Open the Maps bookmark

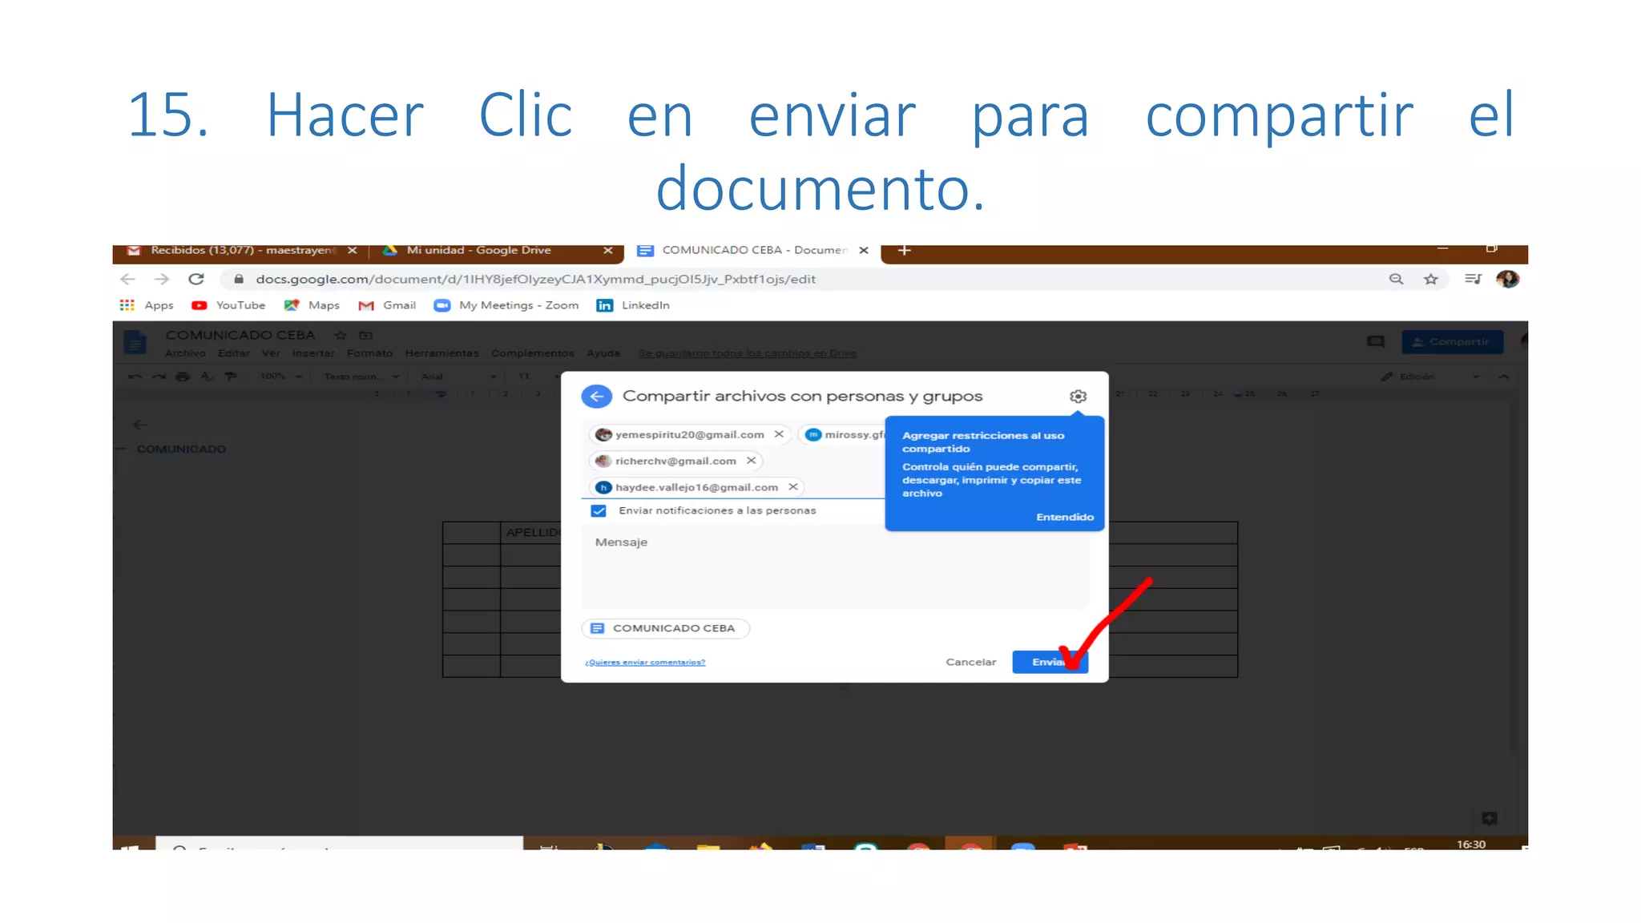[312, 305]
